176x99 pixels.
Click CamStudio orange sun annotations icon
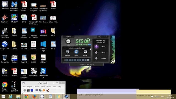(44, 90)
